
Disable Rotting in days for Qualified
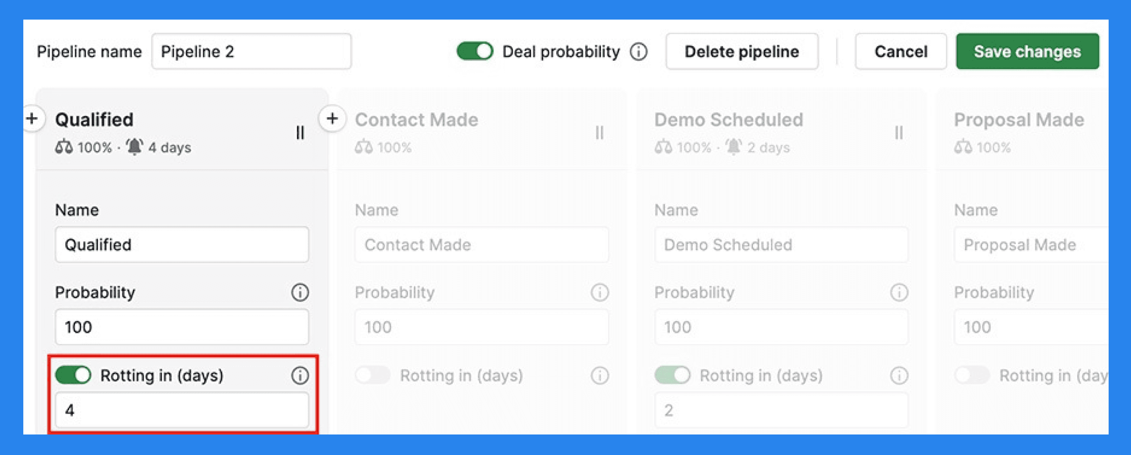click(x=73, y=375)
